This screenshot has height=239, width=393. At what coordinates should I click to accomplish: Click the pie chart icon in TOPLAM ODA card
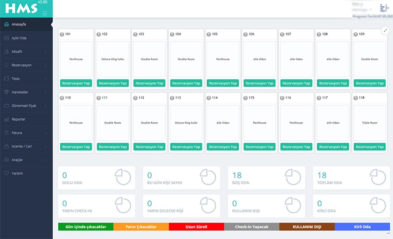(x=378, y=177)
